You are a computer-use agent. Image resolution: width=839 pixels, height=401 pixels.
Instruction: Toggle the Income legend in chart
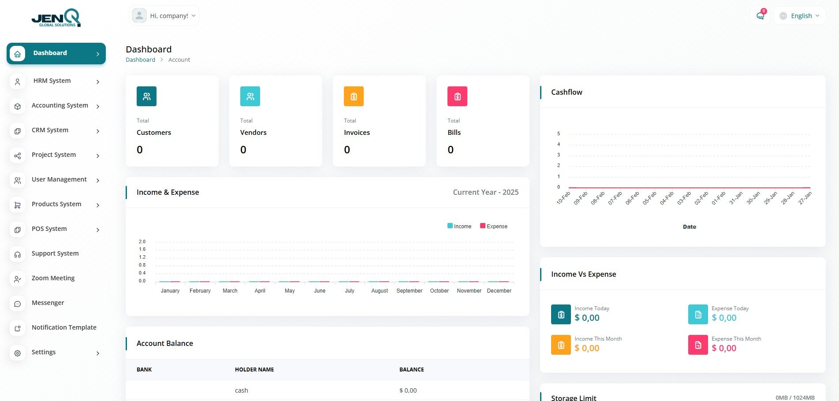459,226
